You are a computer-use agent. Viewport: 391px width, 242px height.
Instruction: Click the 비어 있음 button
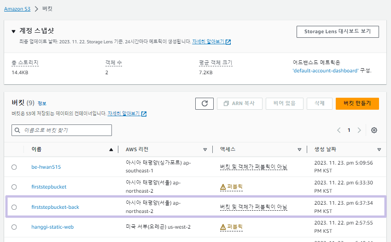pos(285,104)
